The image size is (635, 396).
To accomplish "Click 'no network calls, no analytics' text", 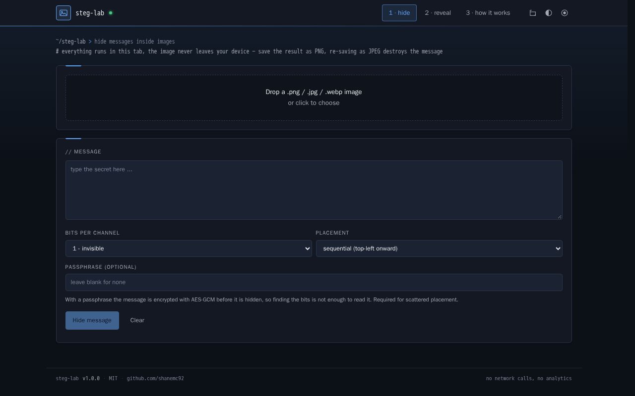I will (x=529, y=378).
